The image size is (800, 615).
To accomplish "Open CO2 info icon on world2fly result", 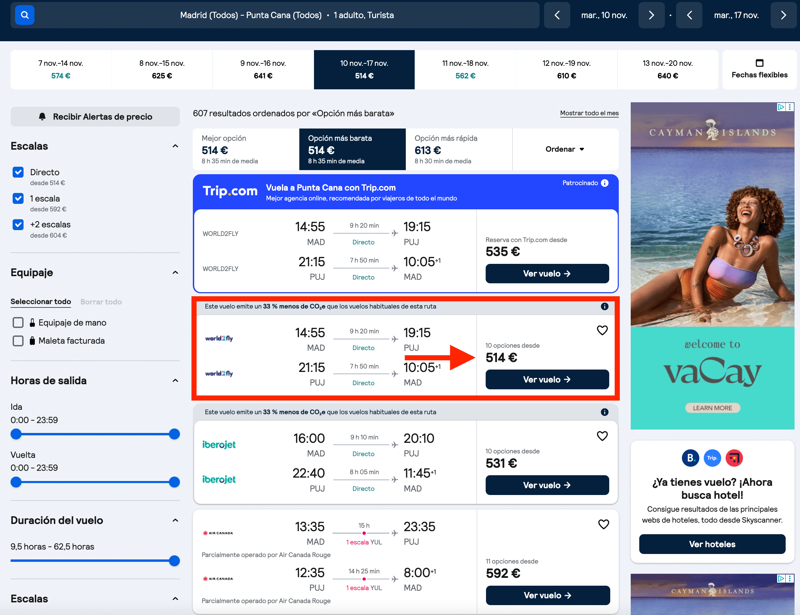I will coord(604,306).
